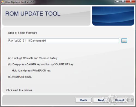Click the browse button with three dots
Viewport: 136px width, 107px height.
tap(124, 41)
